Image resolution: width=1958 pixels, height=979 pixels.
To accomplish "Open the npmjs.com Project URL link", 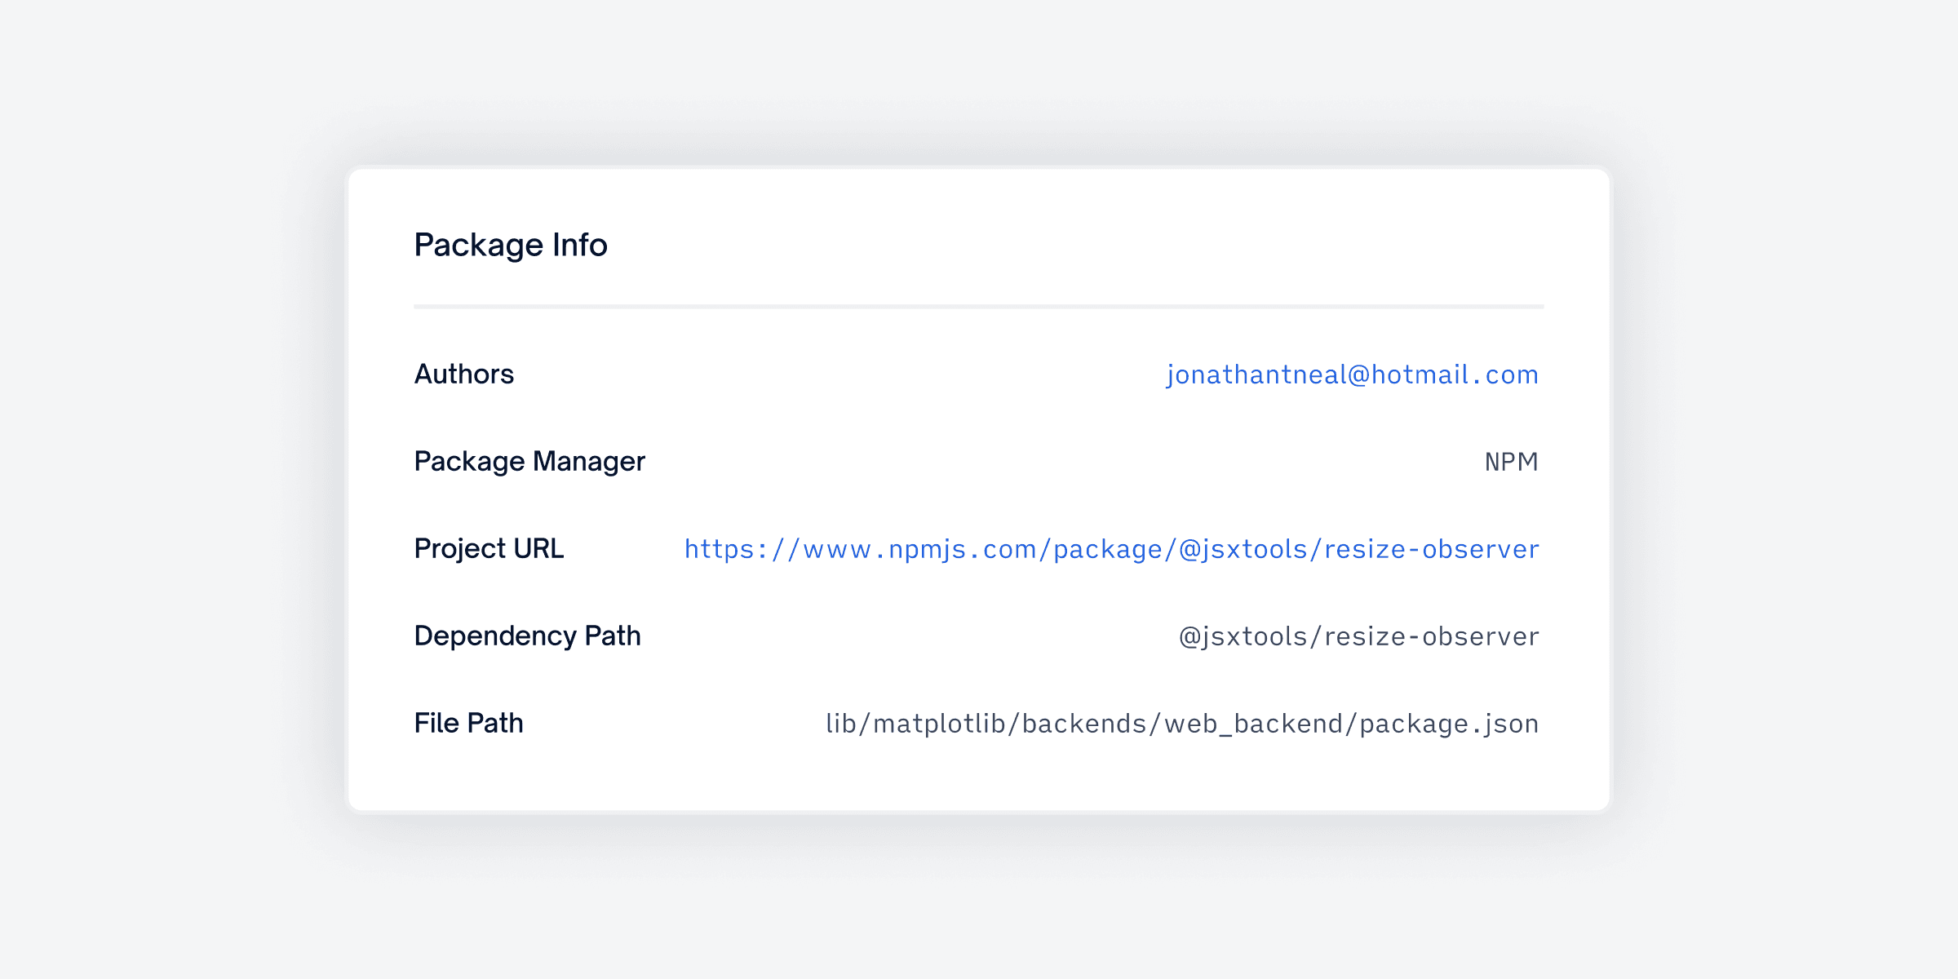I will [1111, 549].
